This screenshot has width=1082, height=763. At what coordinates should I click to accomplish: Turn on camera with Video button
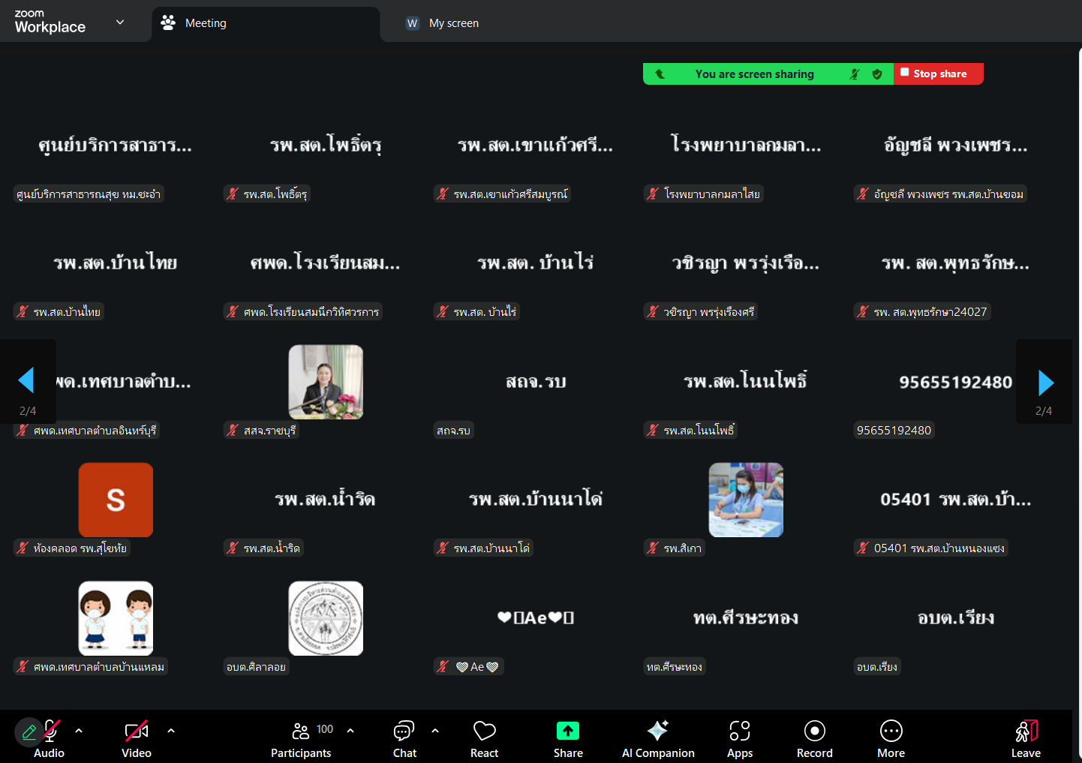pyautogui.click(x=137, y=731)
